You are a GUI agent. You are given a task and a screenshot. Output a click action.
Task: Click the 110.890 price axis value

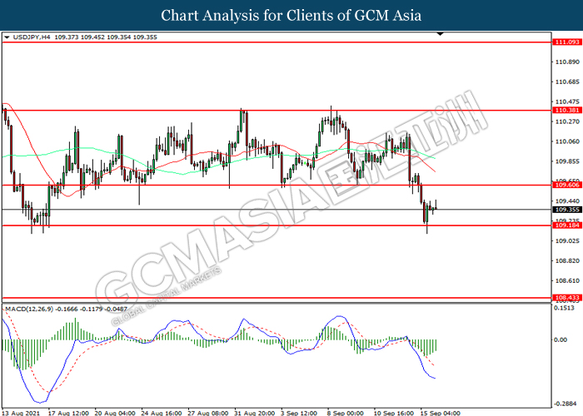[x=567, y=62]
